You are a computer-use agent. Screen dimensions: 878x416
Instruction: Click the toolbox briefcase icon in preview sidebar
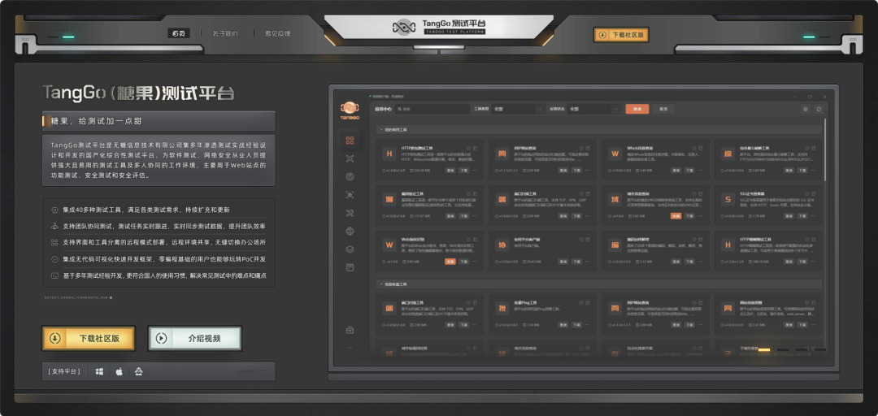tap(350, 330)
